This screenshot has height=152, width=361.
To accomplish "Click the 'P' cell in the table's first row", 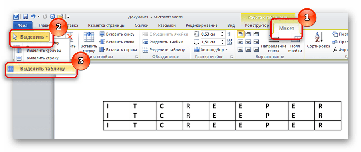I will coord(275,106).
